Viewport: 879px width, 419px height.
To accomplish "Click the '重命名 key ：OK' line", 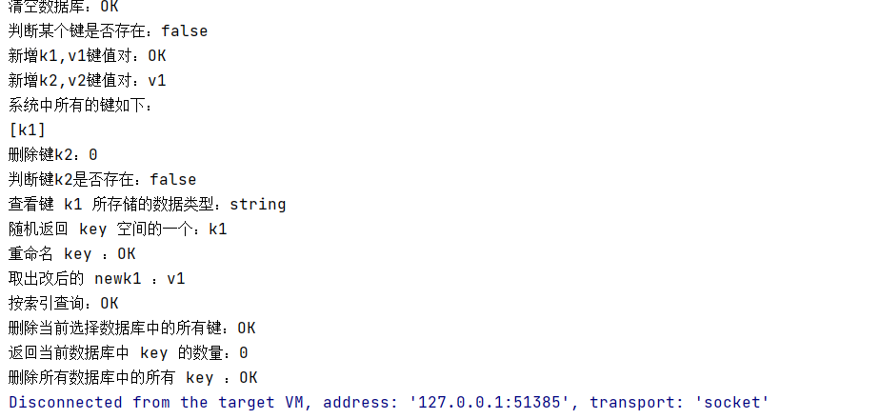I will click(x=72, y=253).
